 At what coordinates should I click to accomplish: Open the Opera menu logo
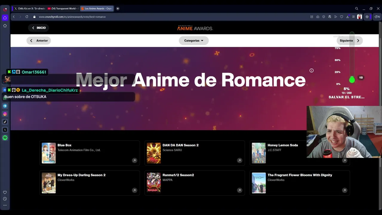coord(5,9)
